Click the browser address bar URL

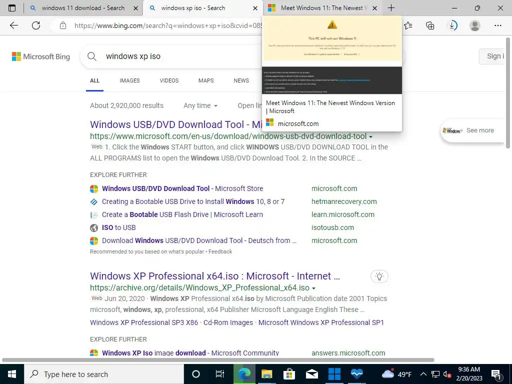[x=168, y=25]
